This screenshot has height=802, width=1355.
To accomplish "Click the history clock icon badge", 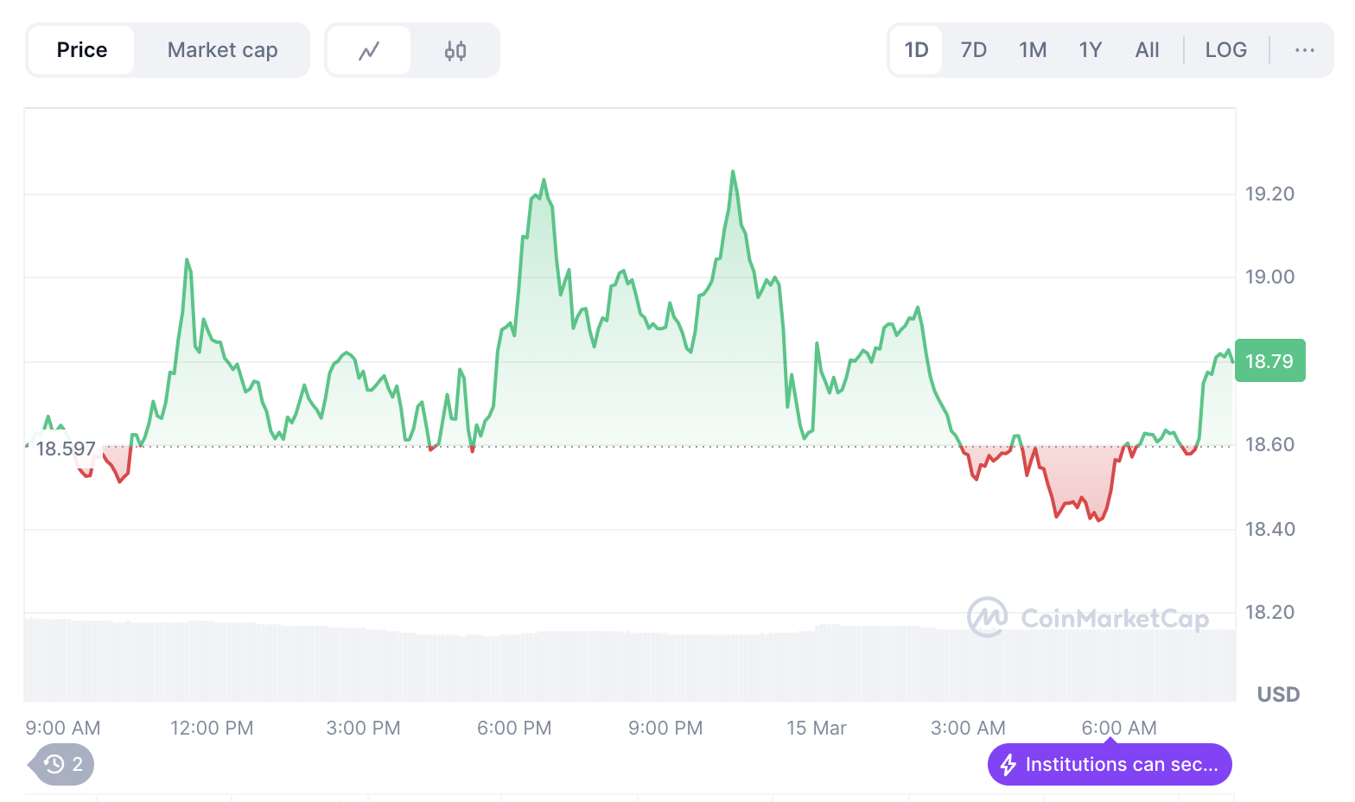I will coord(55,764).
